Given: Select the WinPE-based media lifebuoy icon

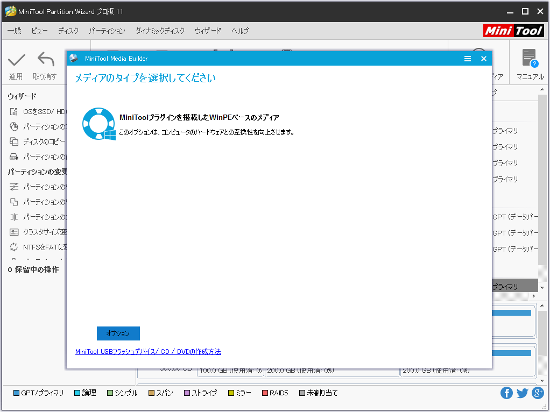Looking at the screenshot, I should pos(98,124).
